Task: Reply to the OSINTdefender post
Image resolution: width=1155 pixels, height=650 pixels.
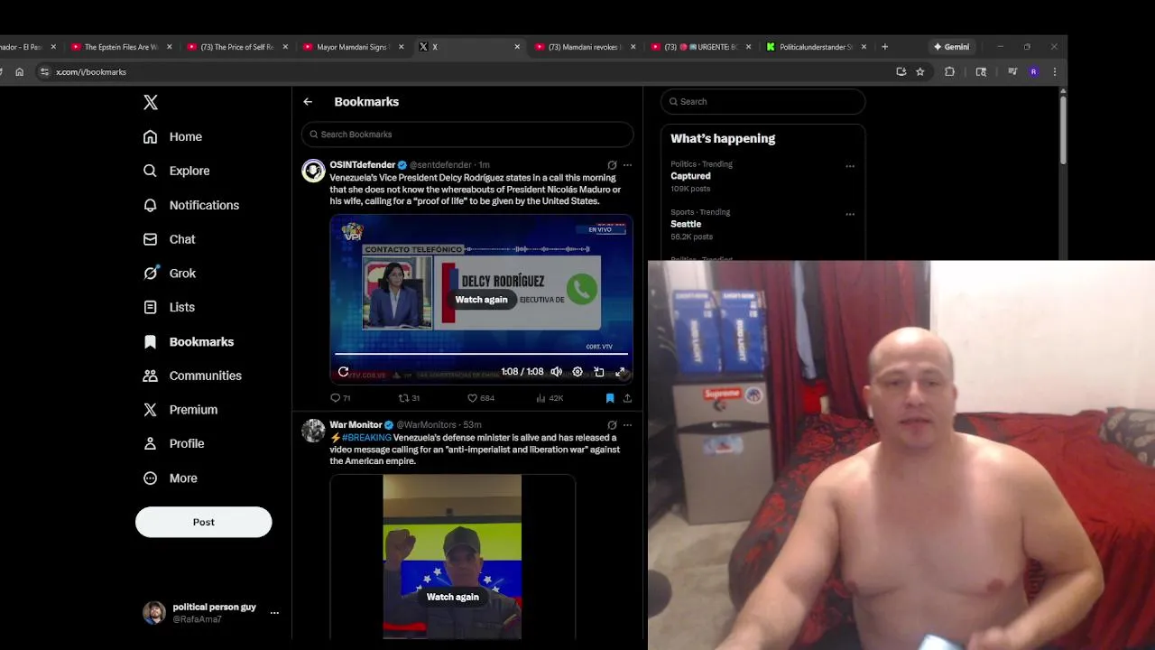Action: [x=340, y=398]
